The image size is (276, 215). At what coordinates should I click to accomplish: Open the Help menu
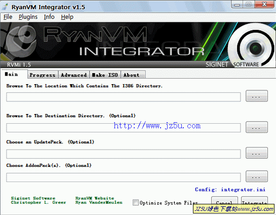click(67, 17)
